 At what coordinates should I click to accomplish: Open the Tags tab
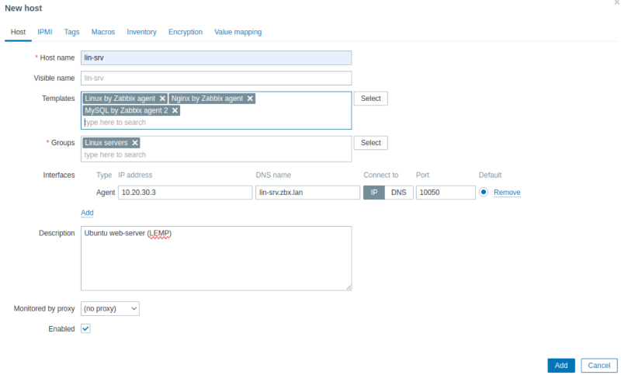tap(71, 32)
